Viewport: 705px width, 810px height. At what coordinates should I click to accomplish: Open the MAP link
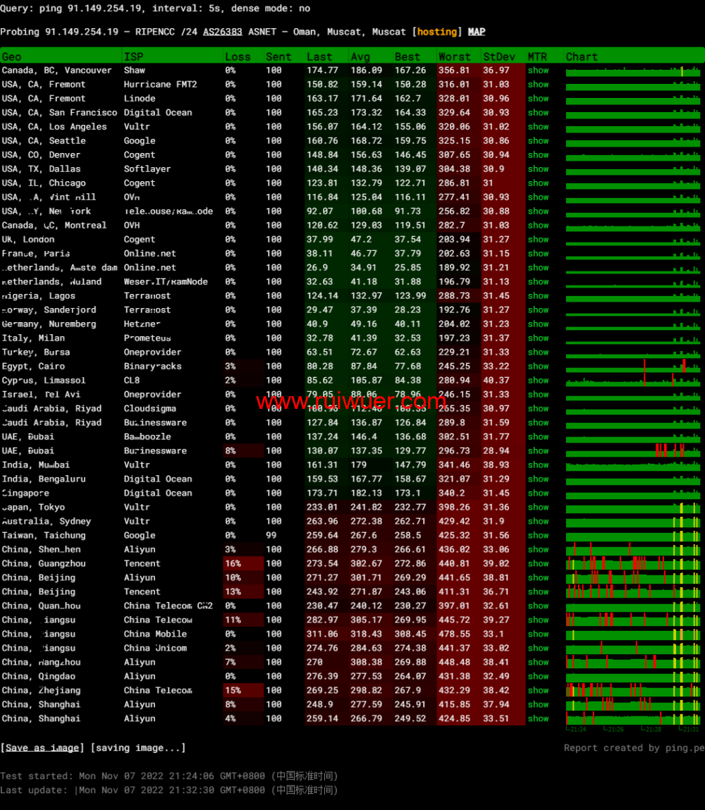pyautogui.click(x=477, y=32)
